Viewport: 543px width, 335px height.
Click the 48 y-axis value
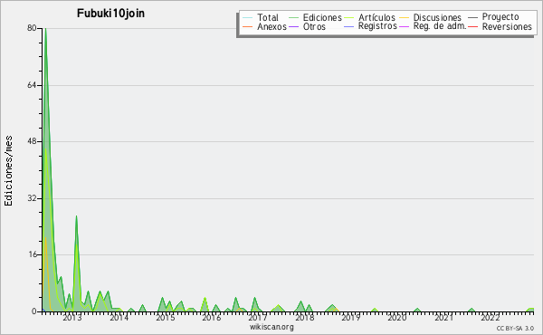32,141
